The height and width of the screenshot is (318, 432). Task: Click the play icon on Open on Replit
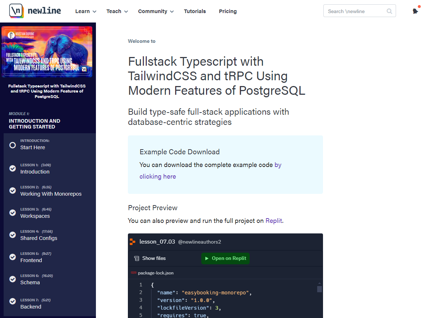[207, 258]
